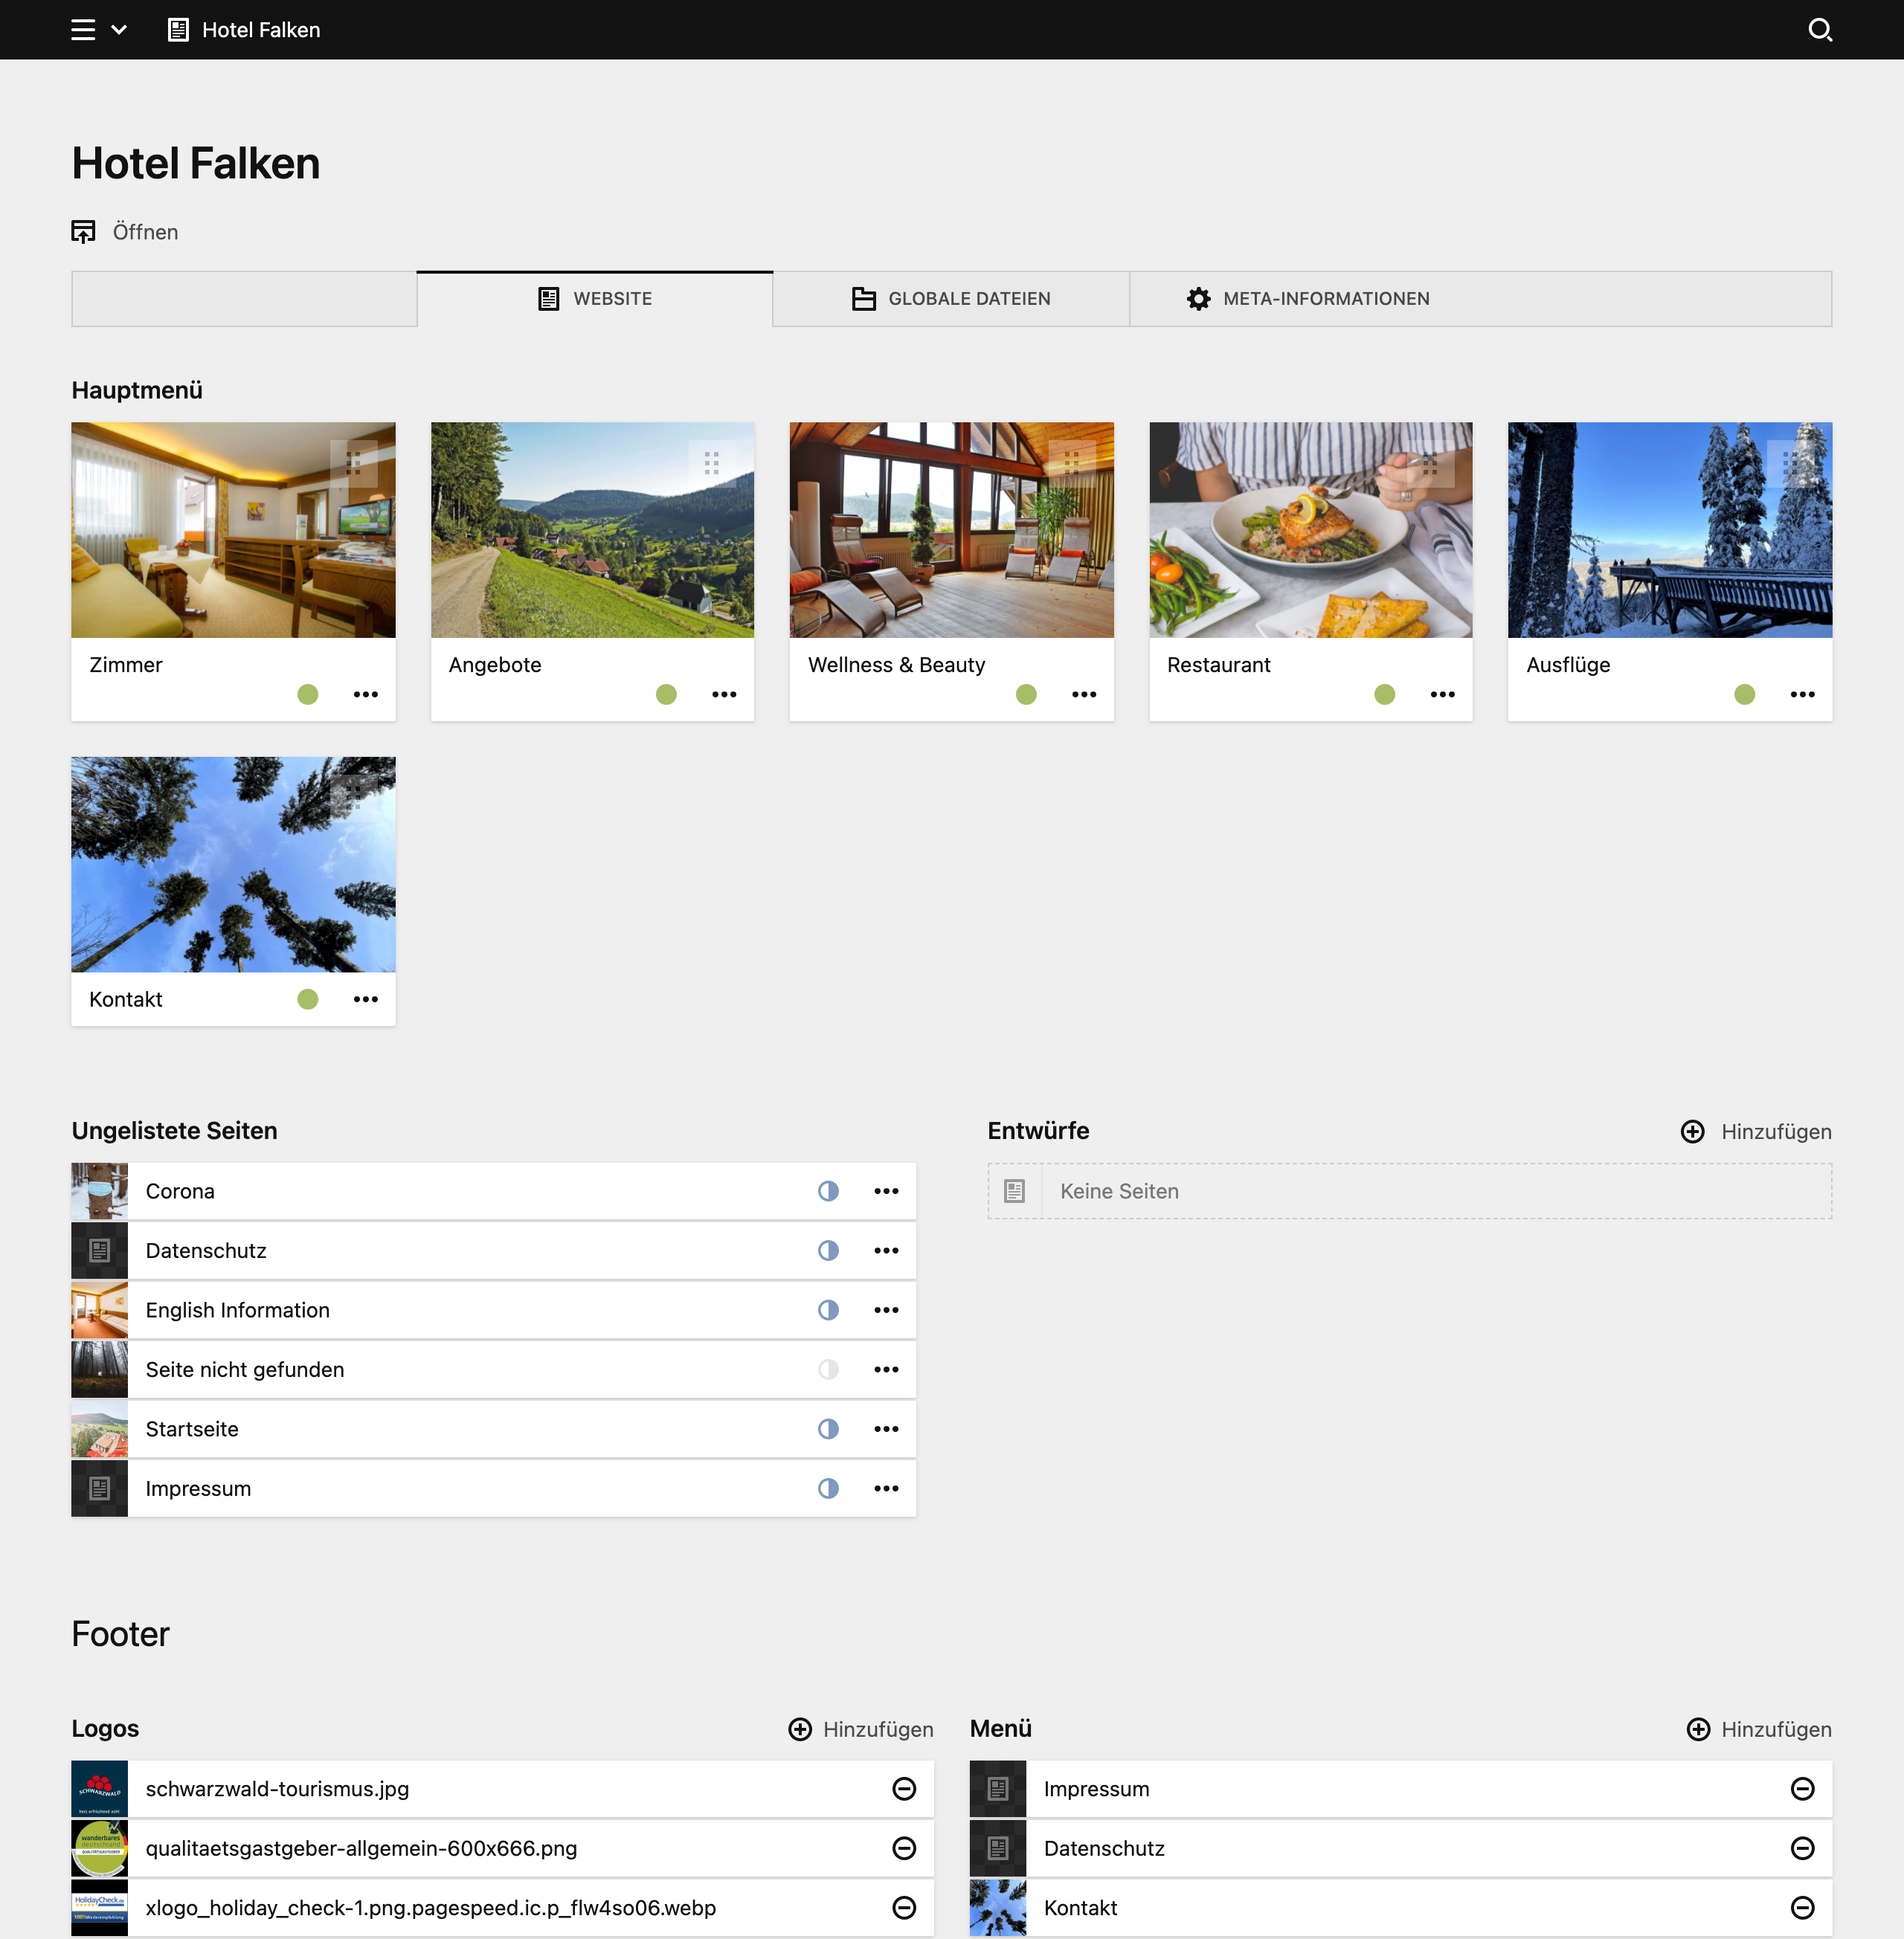The image size is (1904, 1939).
Task: Open the search icon in the top bar
Action: (1821, 30)
